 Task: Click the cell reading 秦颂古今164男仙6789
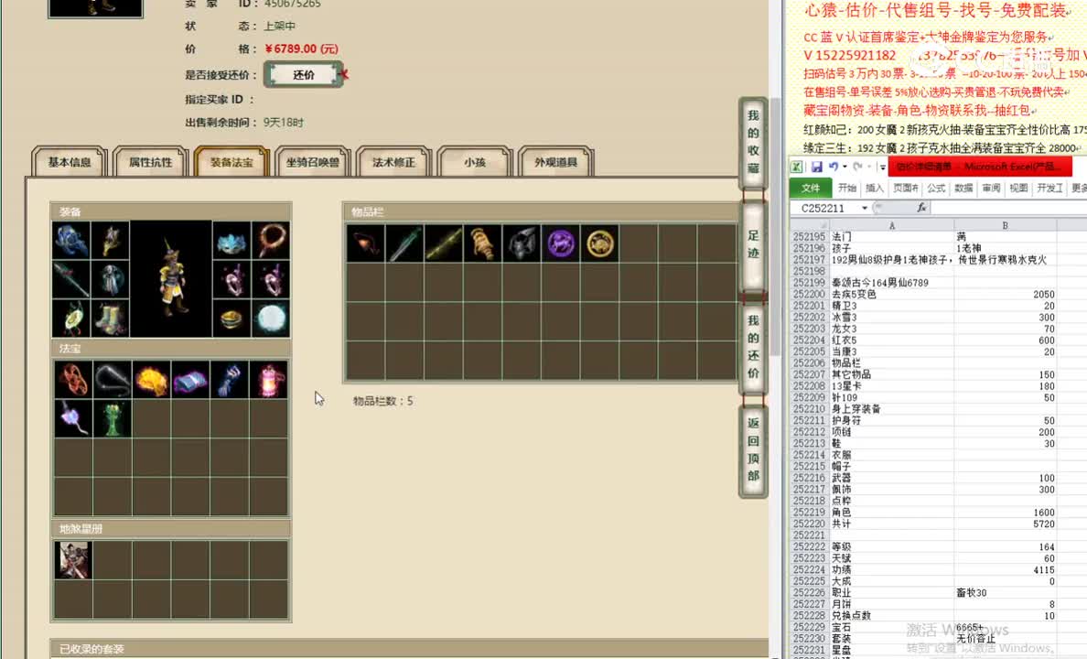coord(891,282)
